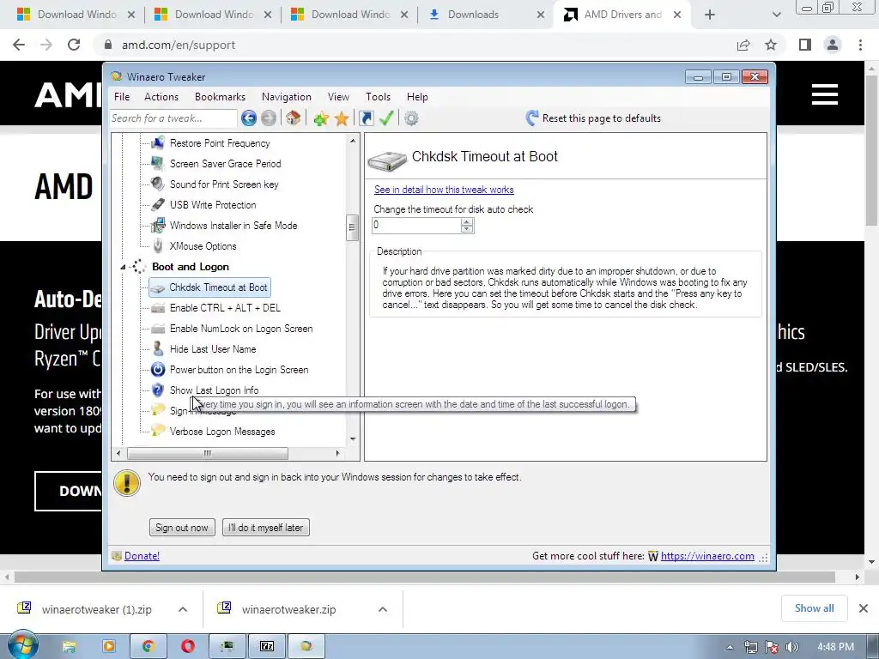Screen dimensions: 879x659
Task: Increase timeout with spinner up arrow
Action: (467, 221)
